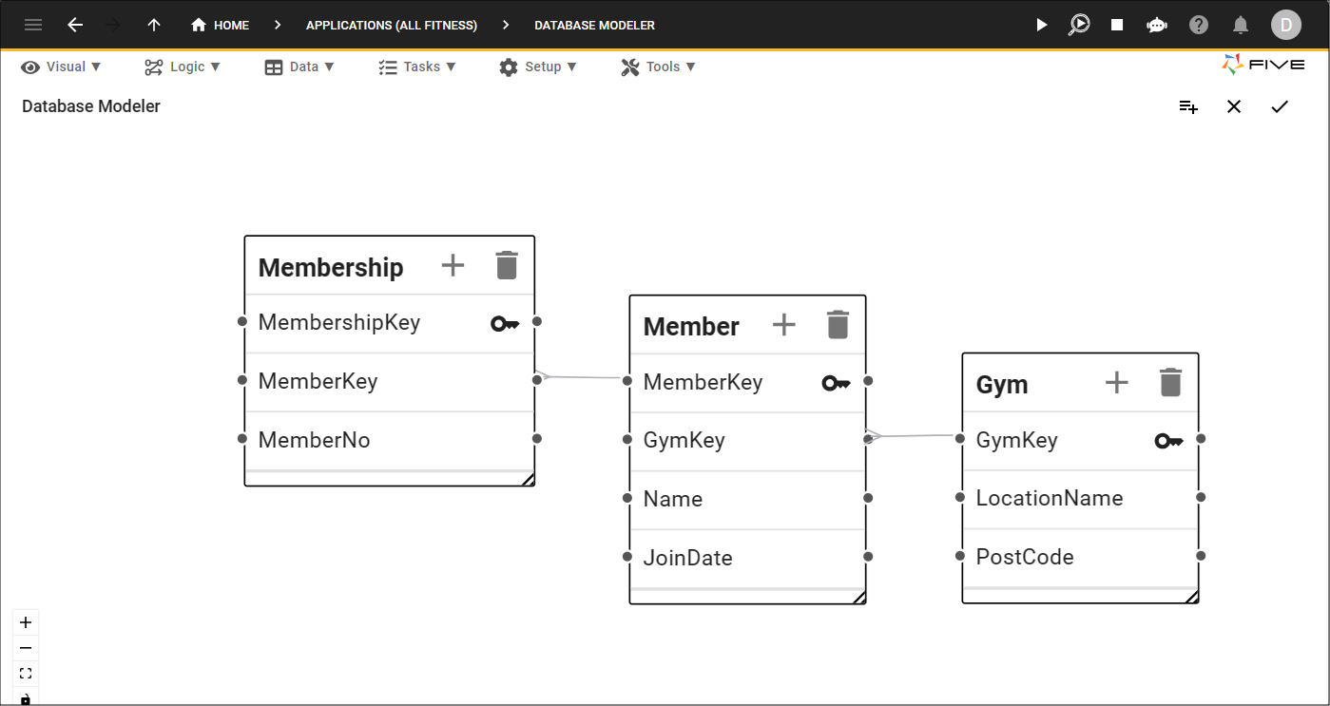This screenshot has height=706, width=1330.
Task: Add a new table with the list-plus icon
Action: 1188,106
